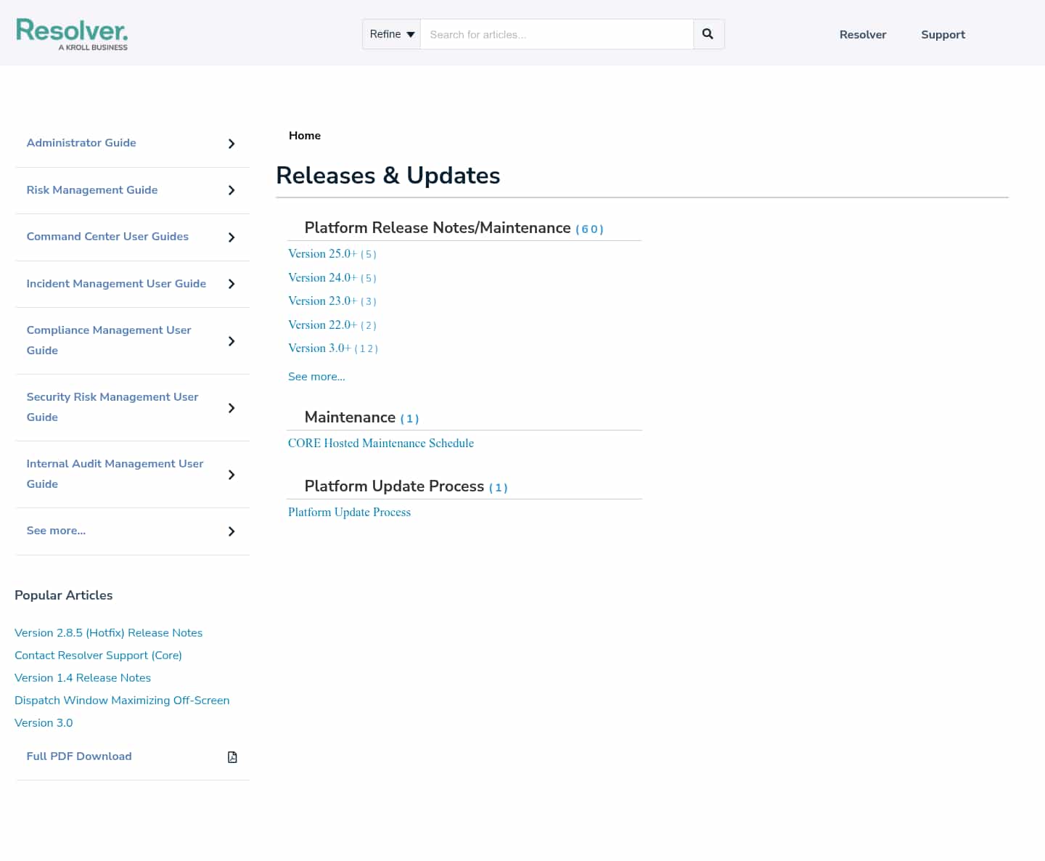
Task: Open the Refine filter dropdown
Action: pyautogui.click(x=390, y=34)
